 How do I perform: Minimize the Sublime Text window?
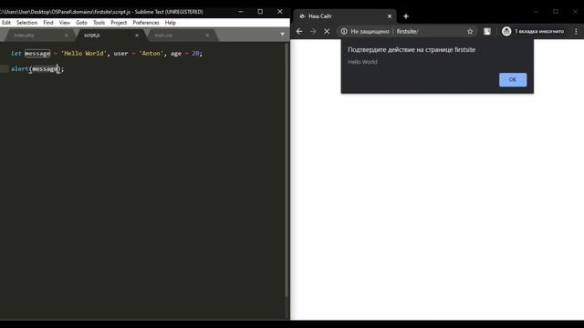pos(241,12)
